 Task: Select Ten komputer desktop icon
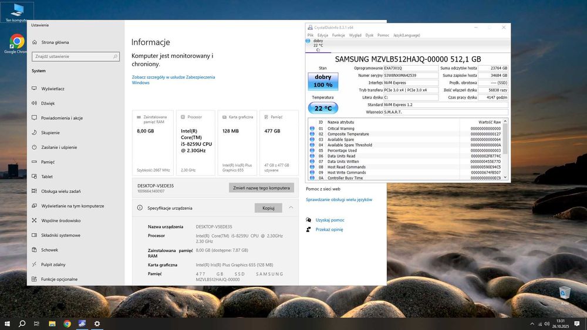point(16,12)
